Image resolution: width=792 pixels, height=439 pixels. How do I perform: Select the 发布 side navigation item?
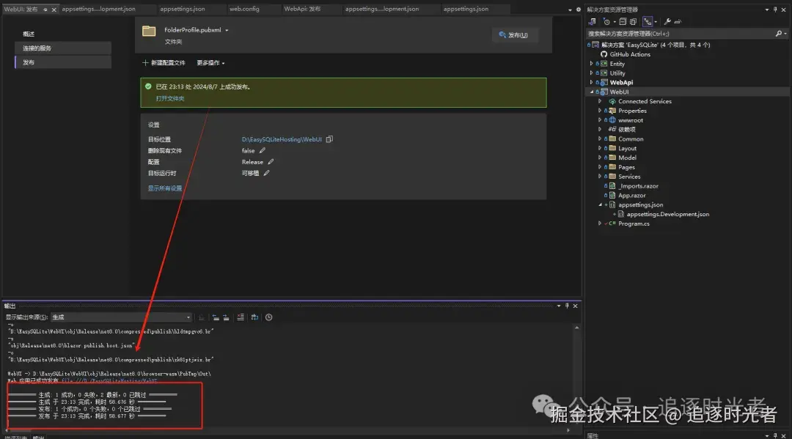coord(64,62)
